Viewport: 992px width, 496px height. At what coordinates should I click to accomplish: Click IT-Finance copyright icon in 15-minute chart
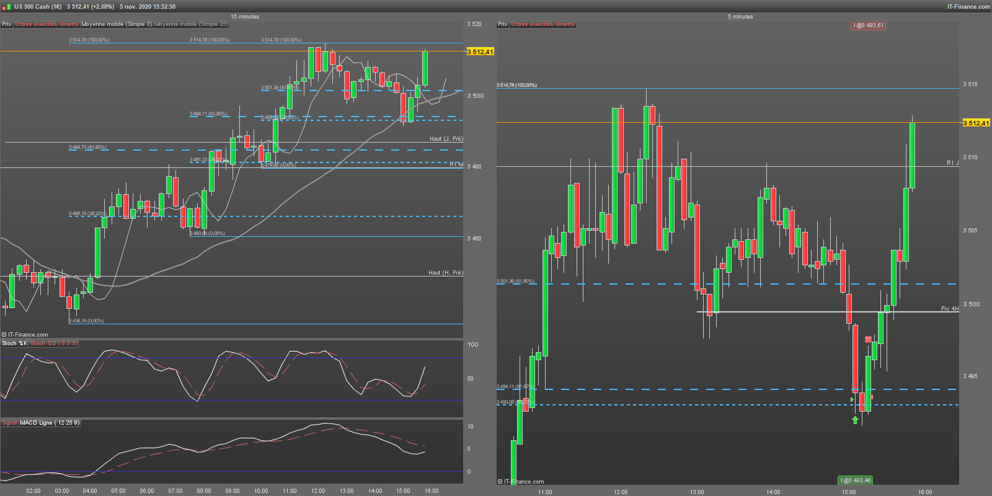[x=4, y=335]
